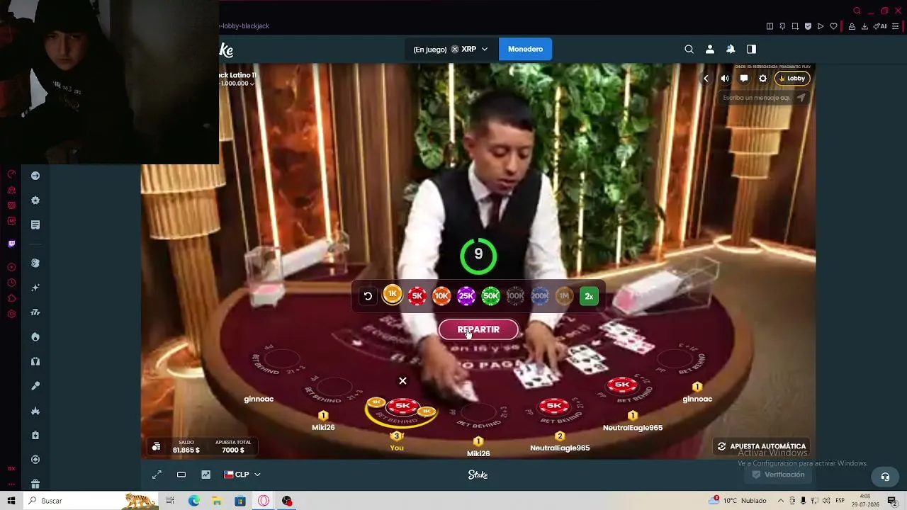Toggle theatre mode view

click(x=181, y=475)
